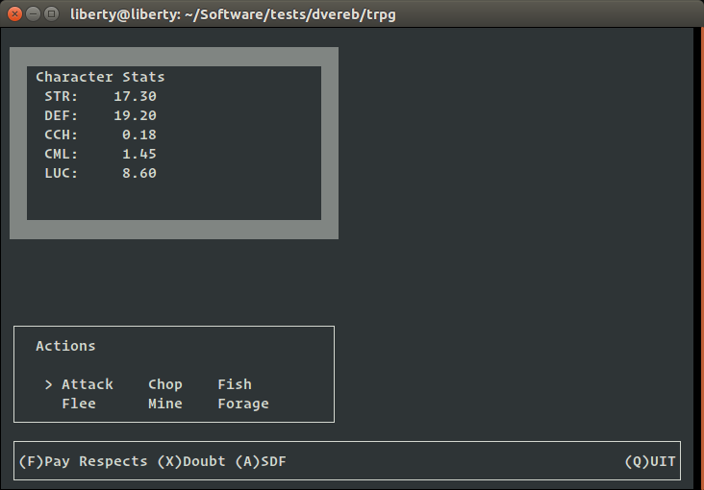
Task: Click the (A)SDF command
Action: coord(261,462)
